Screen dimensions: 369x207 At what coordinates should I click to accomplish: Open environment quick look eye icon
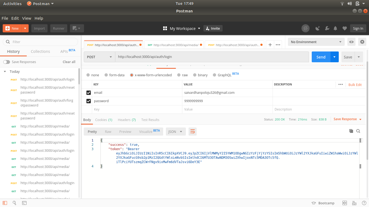coord(351,42)
